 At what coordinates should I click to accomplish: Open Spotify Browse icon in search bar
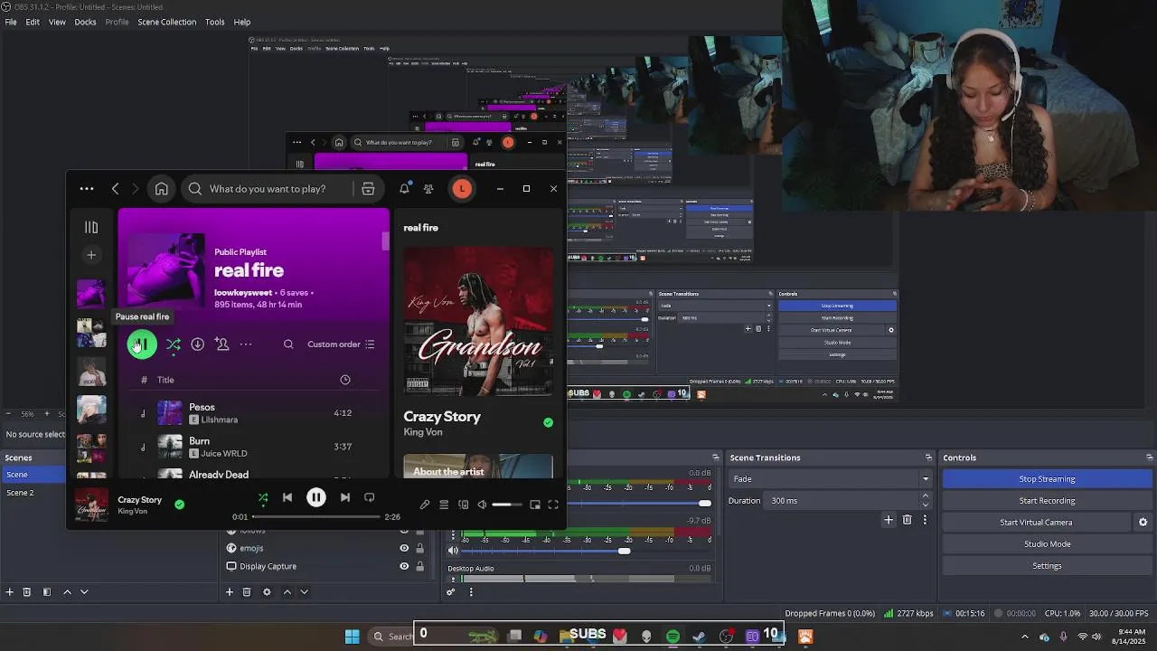[x=368, y=189]
